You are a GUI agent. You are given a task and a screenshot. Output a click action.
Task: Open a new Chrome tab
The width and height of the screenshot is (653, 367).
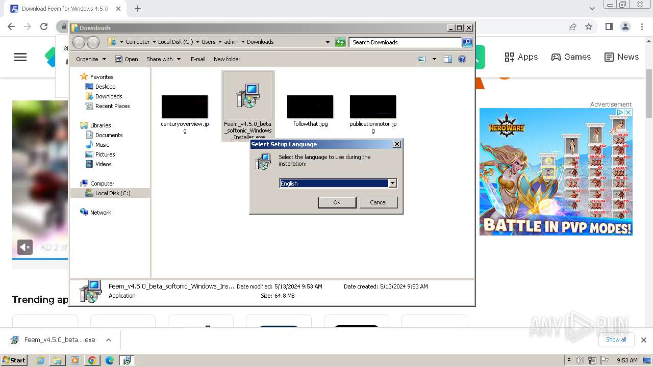tap(138, 9)
